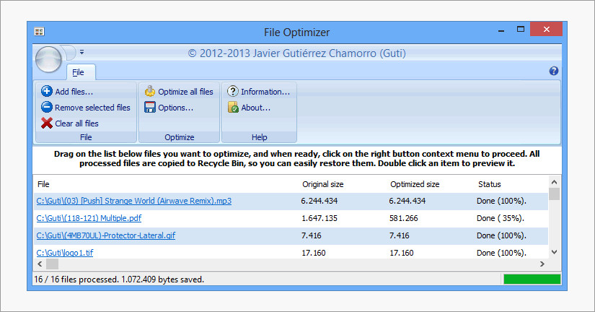Click the Information question mark icon
The height and width of the screenshot is (312, 595).
[x=233, y=92]
